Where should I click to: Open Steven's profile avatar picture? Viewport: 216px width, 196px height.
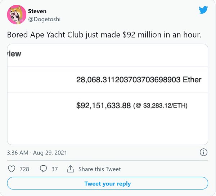tap(17, 15)
